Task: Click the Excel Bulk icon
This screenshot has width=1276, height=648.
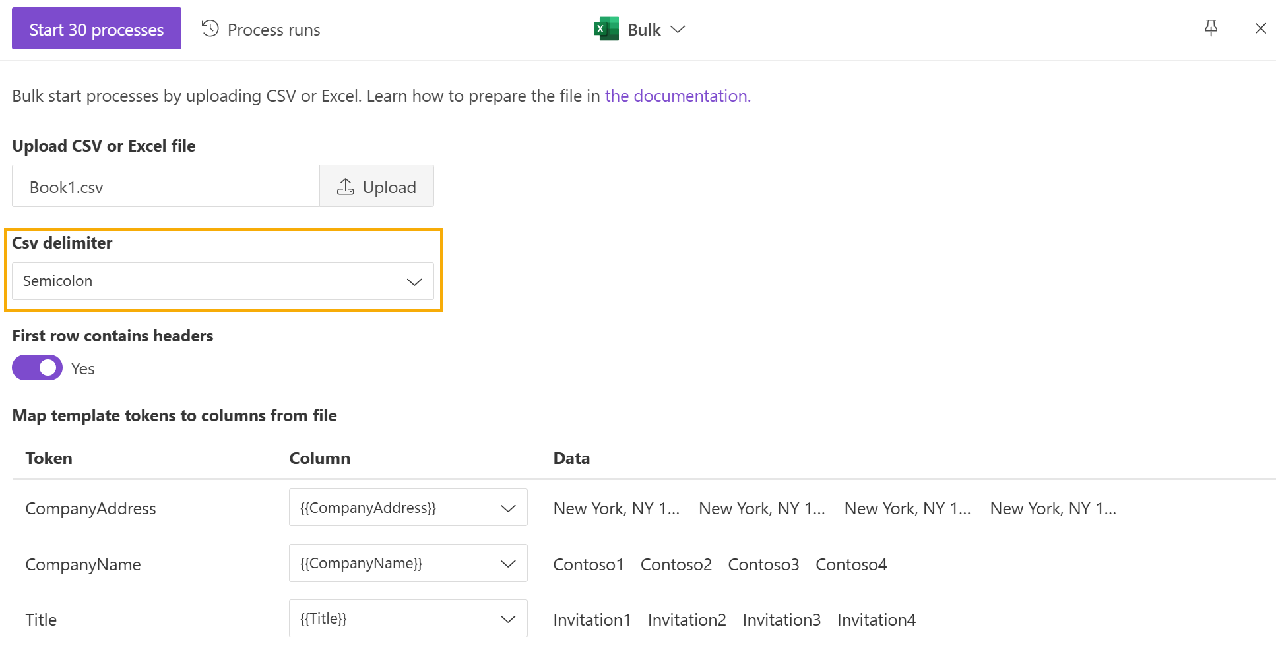Action: pyautogui.click(x=606, y=29)
